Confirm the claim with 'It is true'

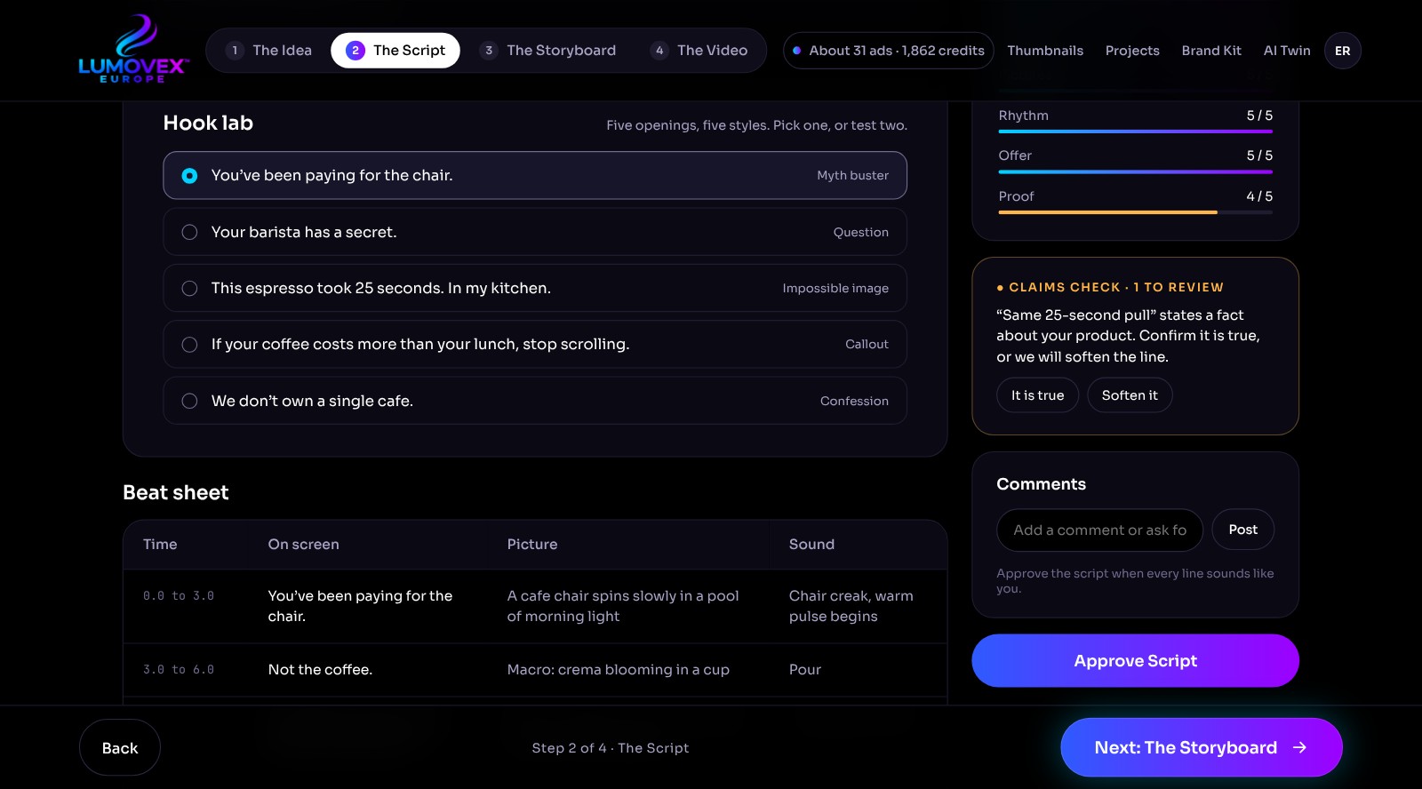point(1037,395)
